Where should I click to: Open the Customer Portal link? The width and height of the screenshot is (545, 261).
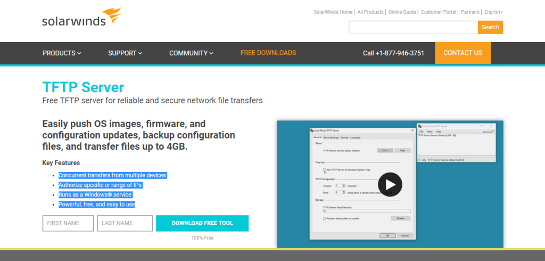(x=439, y=12)
